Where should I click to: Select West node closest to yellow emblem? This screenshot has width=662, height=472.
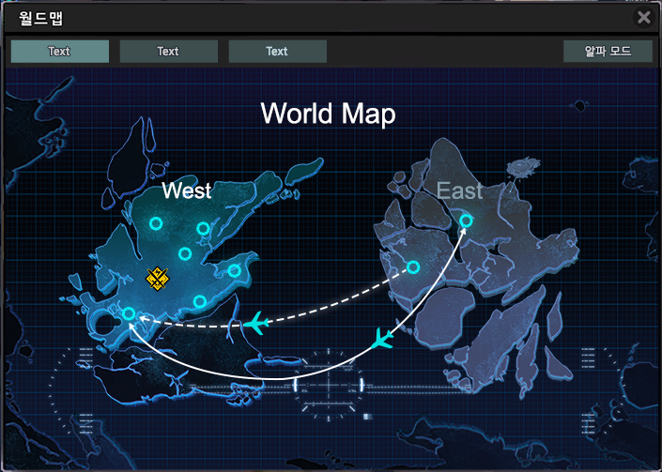point(185,253)
